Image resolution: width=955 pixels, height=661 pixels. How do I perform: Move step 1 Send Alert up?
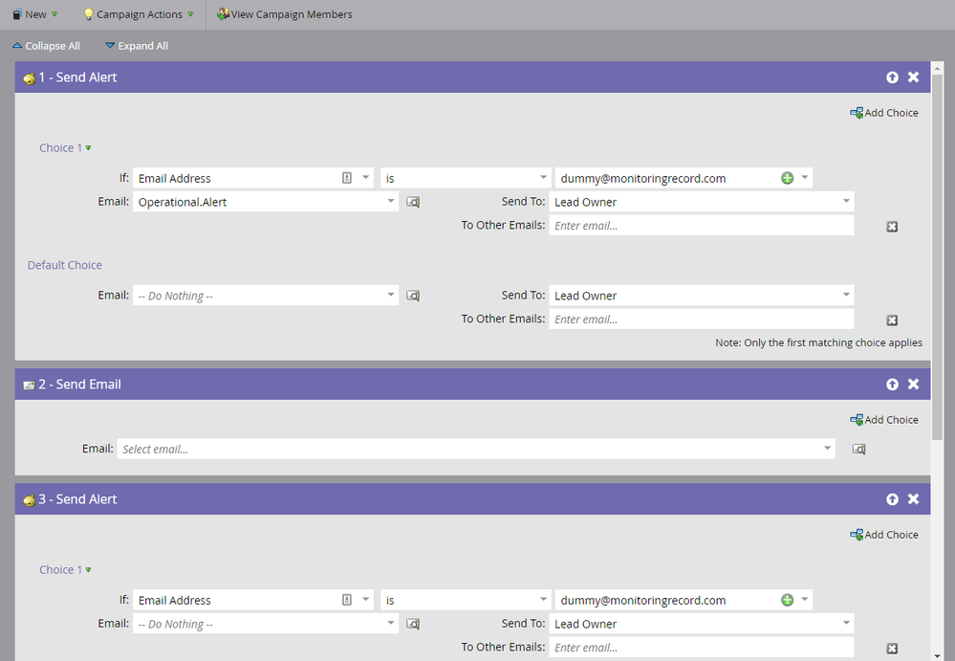tap(892, 77)
